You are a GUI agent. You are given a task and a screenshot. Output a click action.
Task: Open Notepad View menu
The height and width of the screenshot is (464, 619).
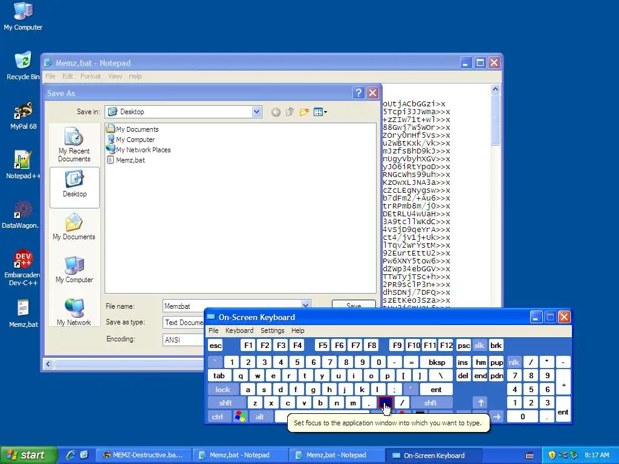[115, 76]
